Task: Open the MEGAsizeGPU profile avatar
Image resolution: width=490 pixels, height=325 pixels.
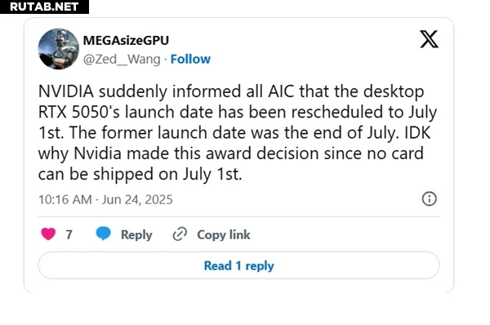Action: pyautogui.click(x=59, y=49)
